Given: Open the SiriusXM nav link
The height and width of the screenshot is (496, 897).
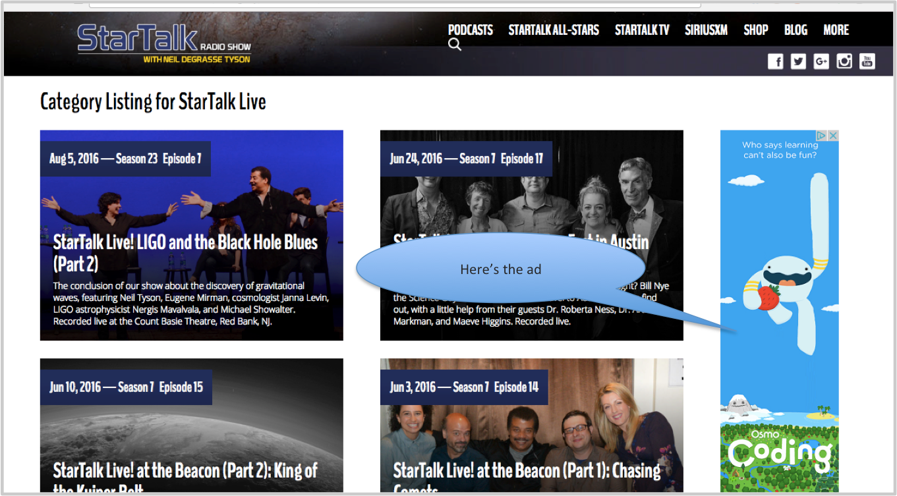Looking at the screenshot, I should coord(706,30).
